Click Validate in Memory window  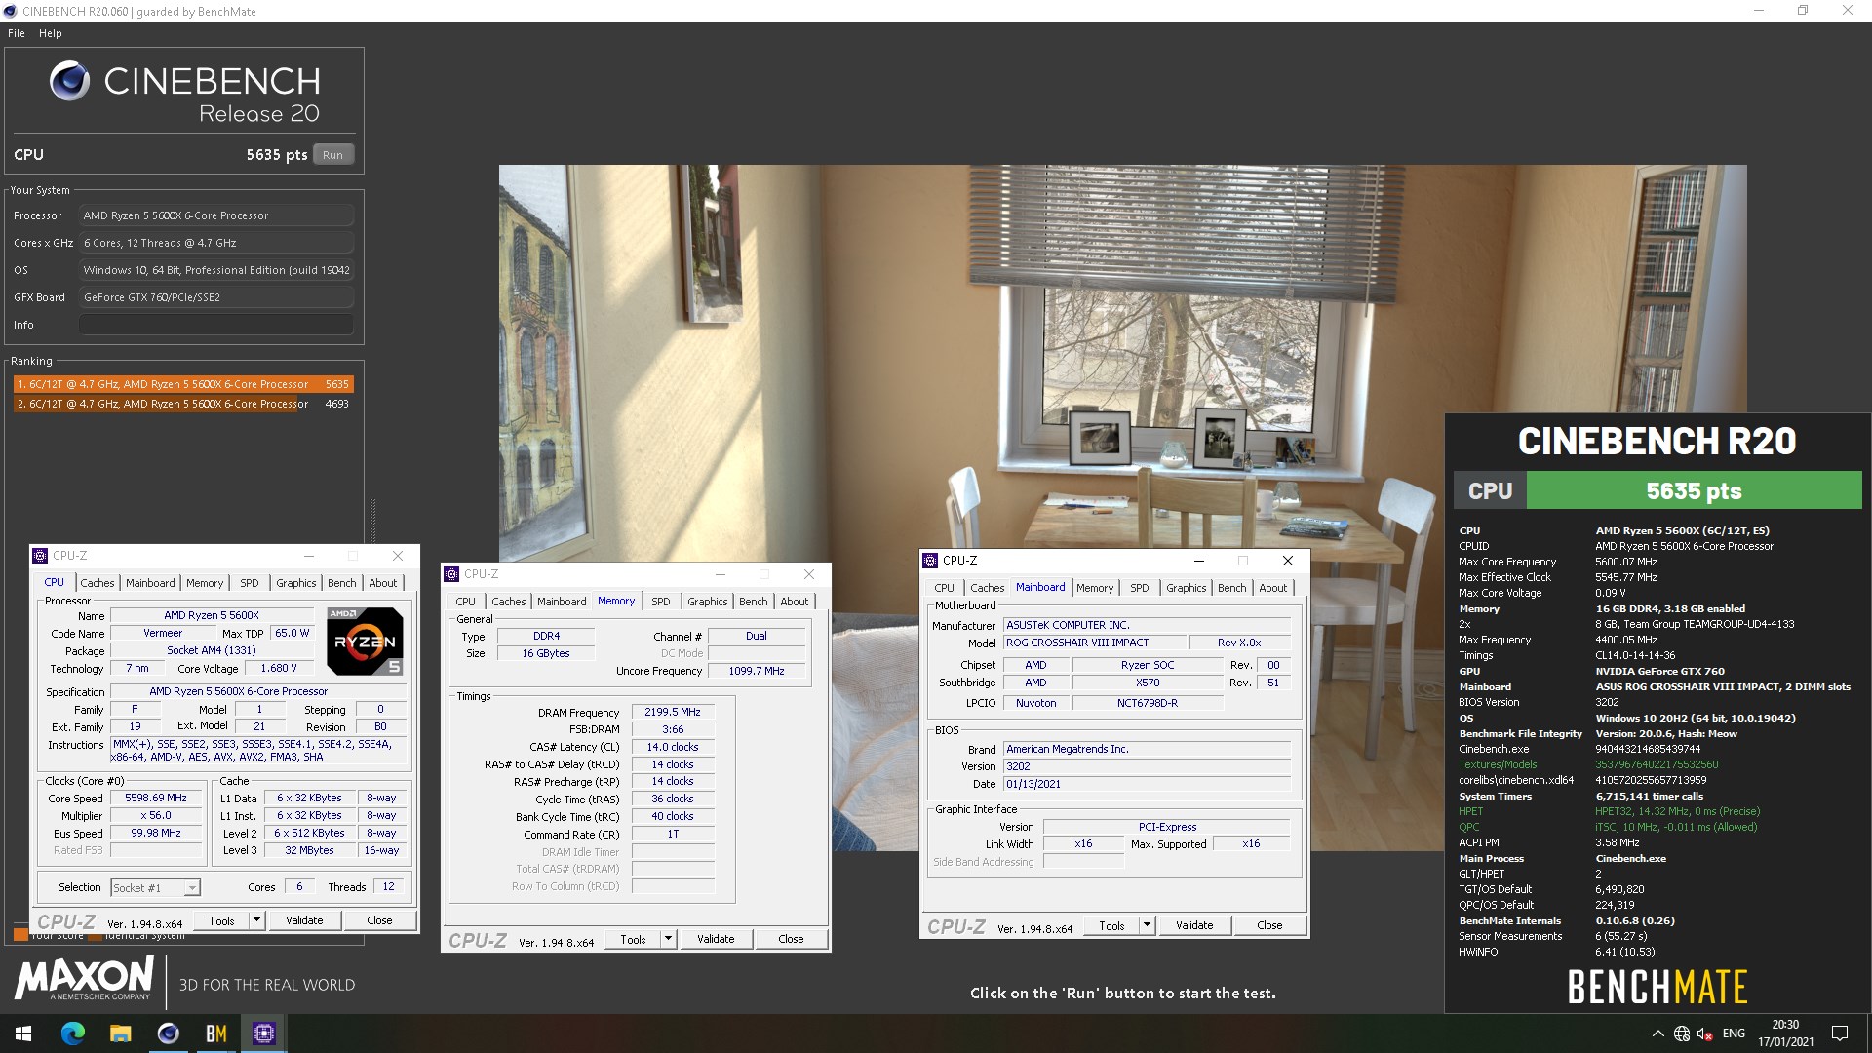coord(716,939)
